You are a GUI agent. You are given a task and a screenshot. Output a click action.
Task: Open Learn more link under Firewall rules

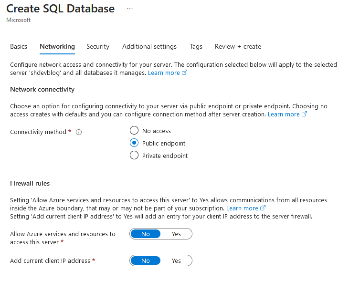242,208
